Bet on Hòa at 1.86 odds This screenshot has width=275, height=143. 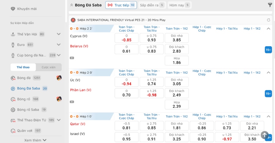click(177, 61)
